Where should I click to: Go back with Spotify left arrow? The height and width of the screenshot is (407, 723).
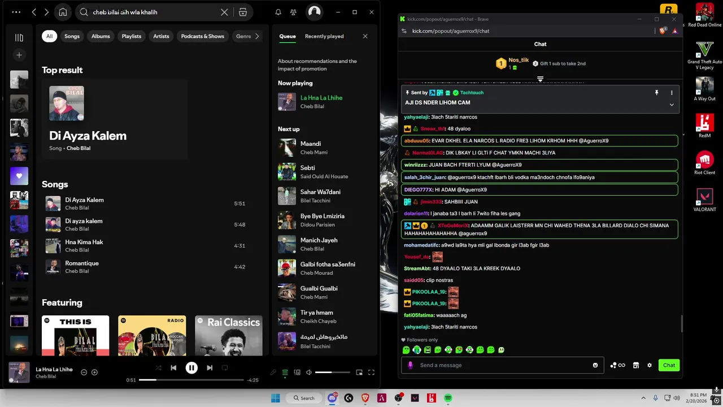[34, 12]
